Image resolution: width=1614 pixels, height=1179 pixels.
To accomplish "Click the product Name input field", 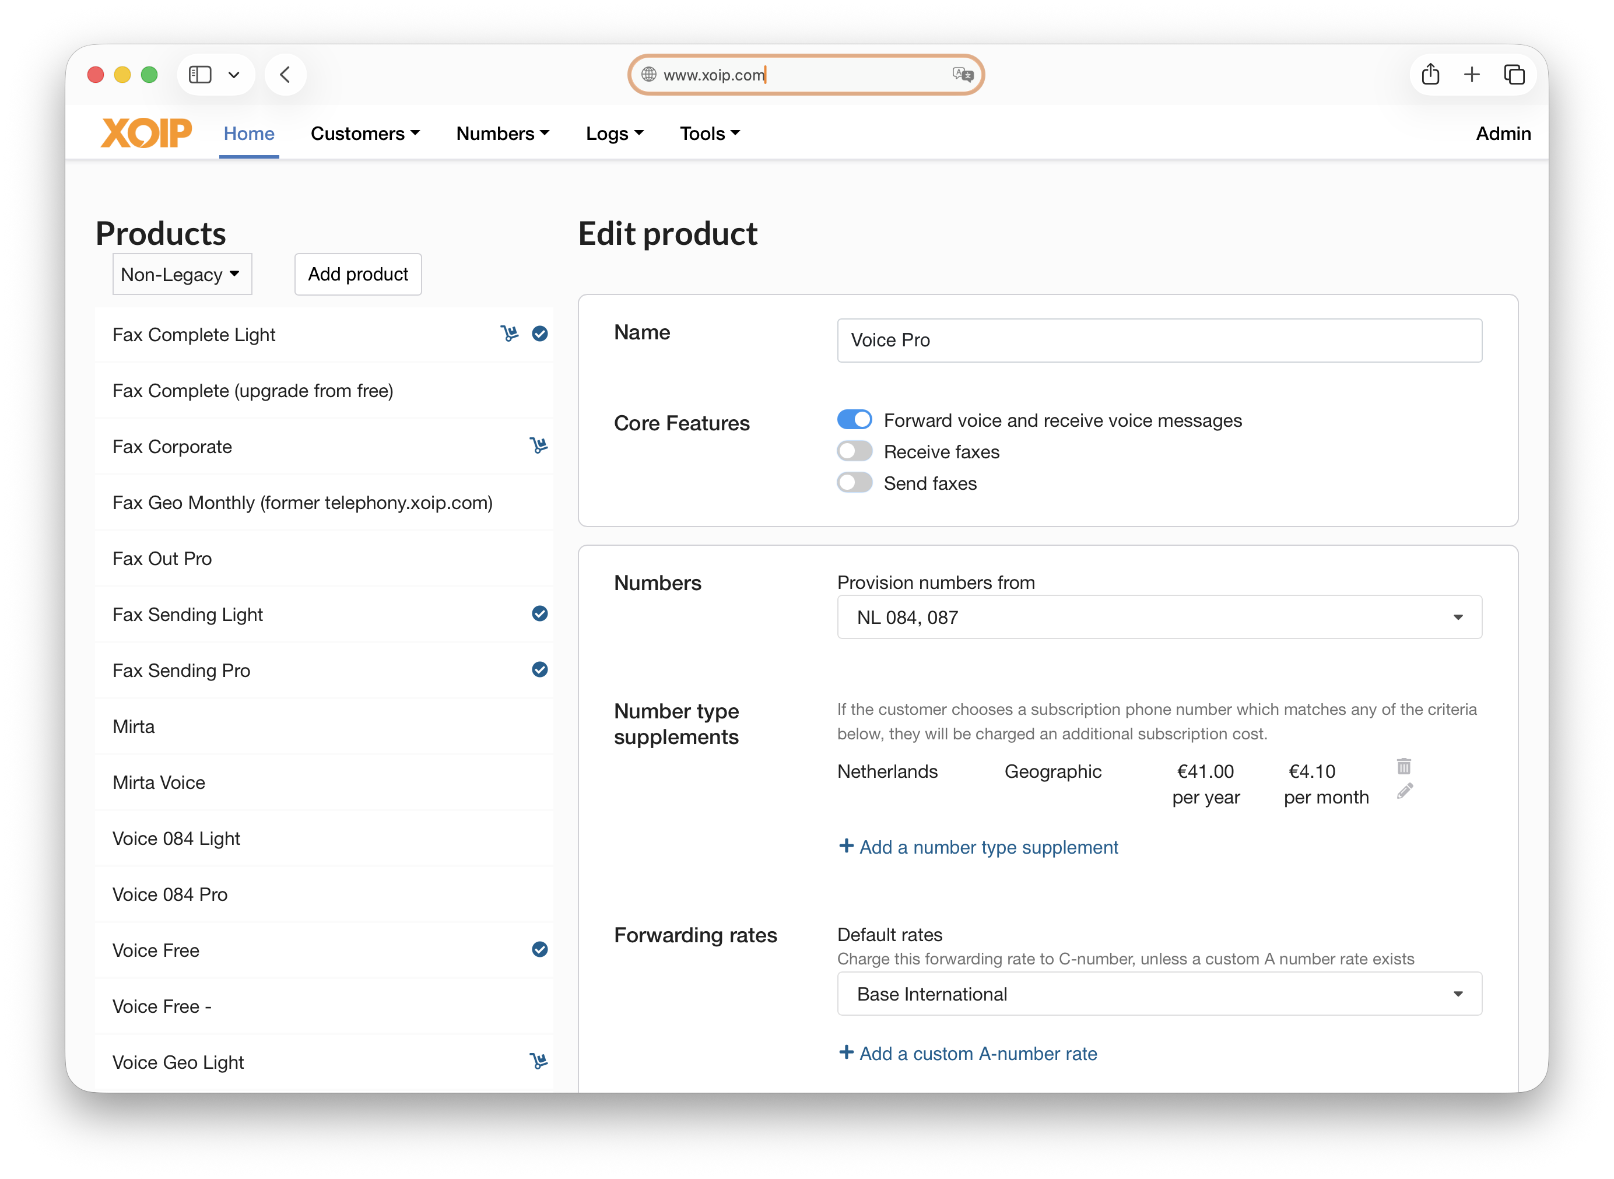I will coord(1160,340).
